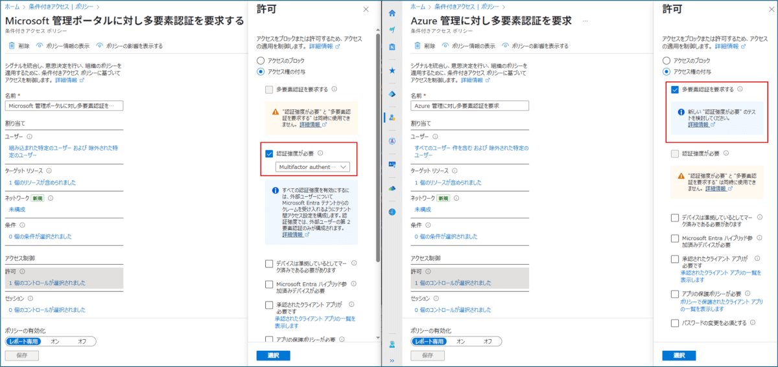
Task: Open Favorites star icon in sidebar
Action: (x=392, y=71)
